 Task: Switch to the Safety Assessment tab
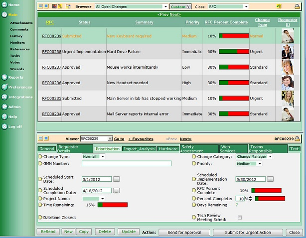(x=199, y=149)
